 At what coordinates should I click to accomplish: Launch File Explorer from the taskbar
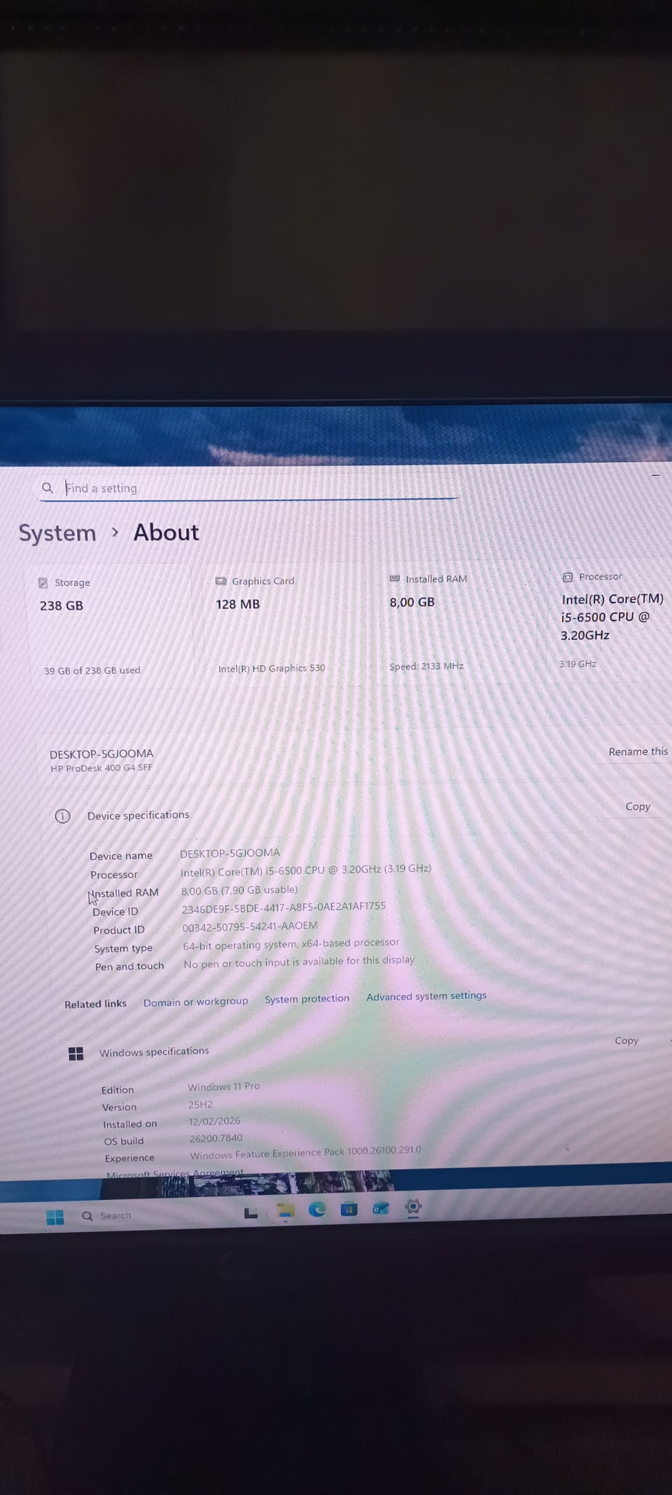tap(285, 1211)
